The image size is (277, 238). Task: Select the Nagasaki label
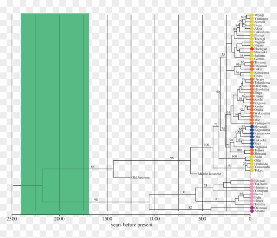[261, 147]
